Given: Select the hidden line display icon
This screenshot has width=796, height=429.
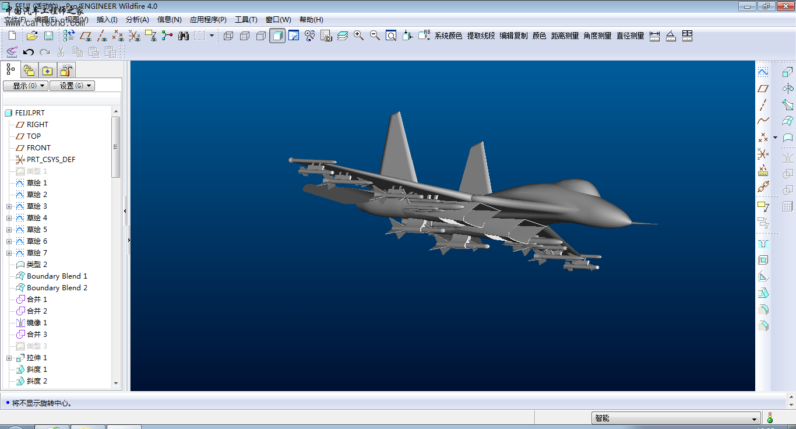Looking at the screenshot, I should pos(245,36).
